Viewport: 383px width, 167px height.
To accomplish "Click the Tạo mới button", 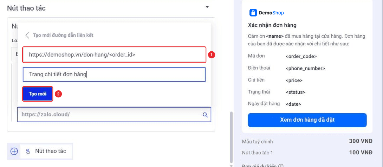I will 38,94.
